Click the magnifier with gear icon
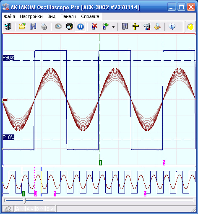 [158, 26]
